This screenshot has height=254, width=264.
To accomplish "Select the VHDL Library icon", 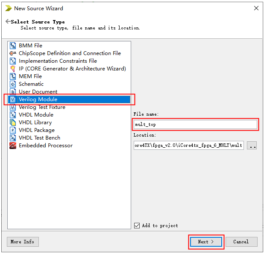I will (13, 123).
